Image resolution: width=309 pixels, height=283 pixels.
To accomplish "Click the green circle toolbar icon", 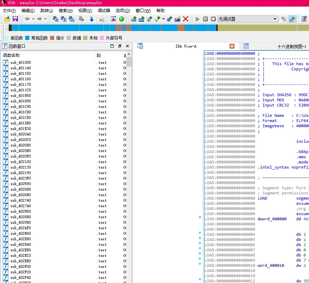I will pos(122,19).
